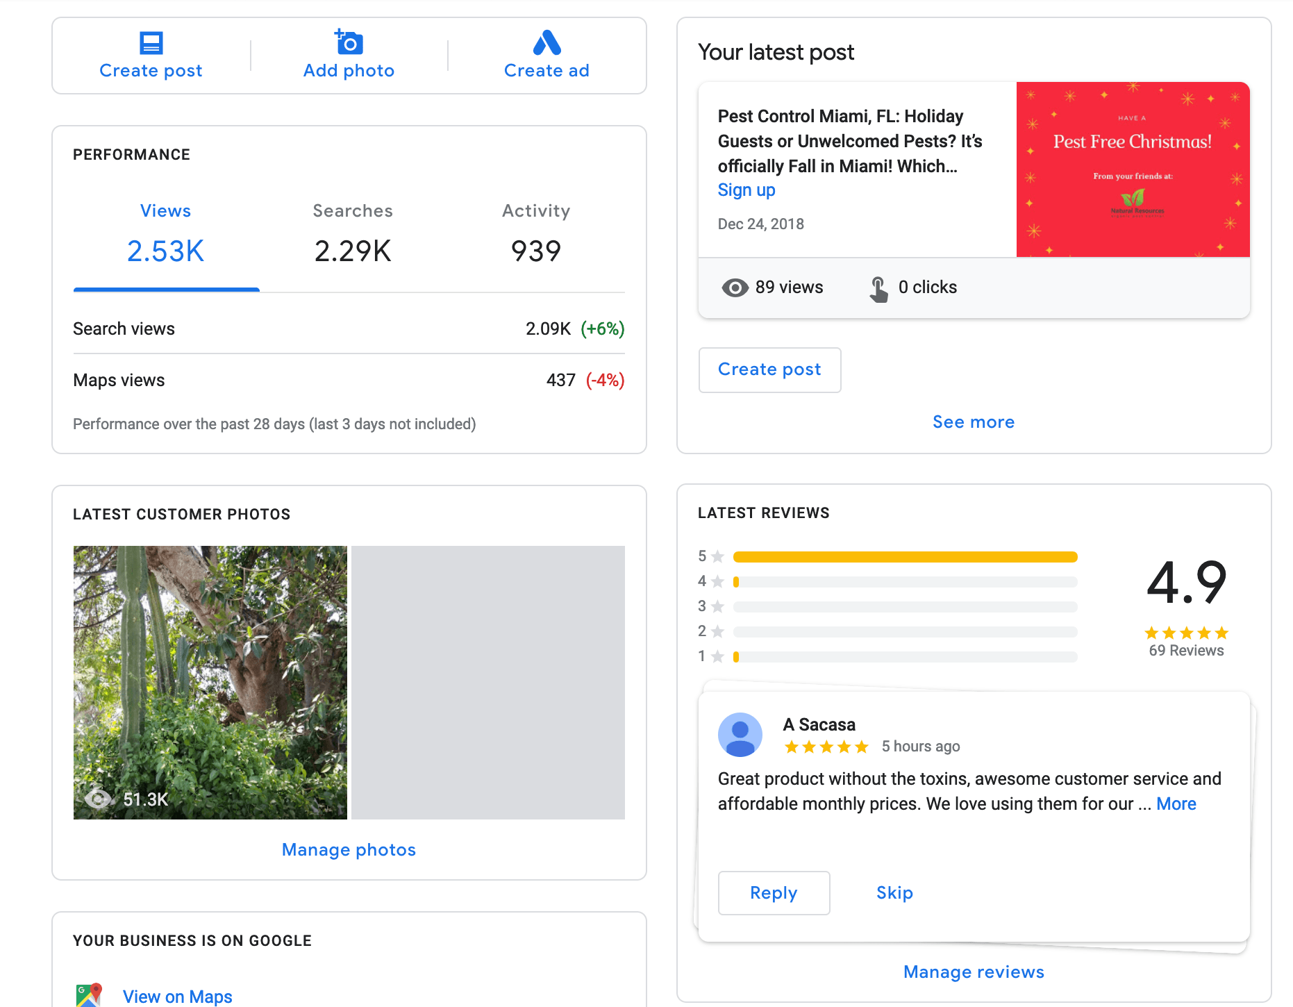Screen dimensions: 1293x1007
Task: Click See more posts link
Action: [x=974, y=422]
